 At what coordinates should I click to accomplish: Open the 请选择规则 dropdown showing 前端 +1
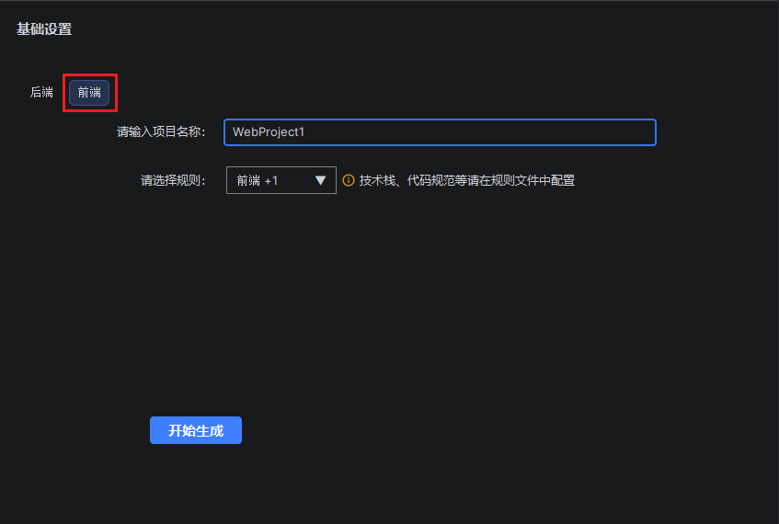click(x=281, y=181)
